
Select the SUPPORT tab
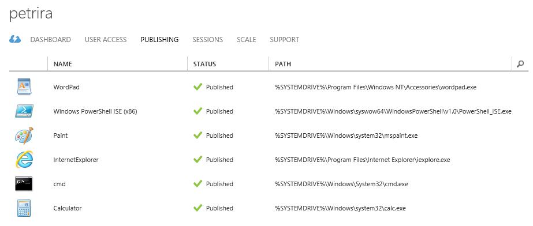(x=285, y=40)
